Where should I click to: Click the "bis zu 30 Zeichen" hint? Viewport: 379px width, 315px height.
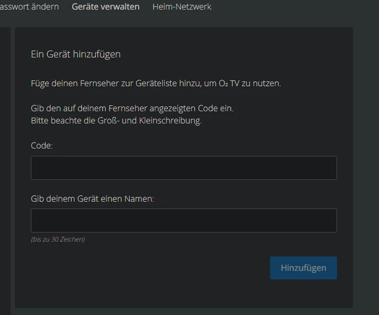pyautogui.click(x=58, y=239)
